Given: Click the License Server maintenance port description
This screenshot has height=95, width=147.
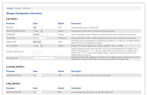Looking at the screenshot, I should tap(91, 75).
